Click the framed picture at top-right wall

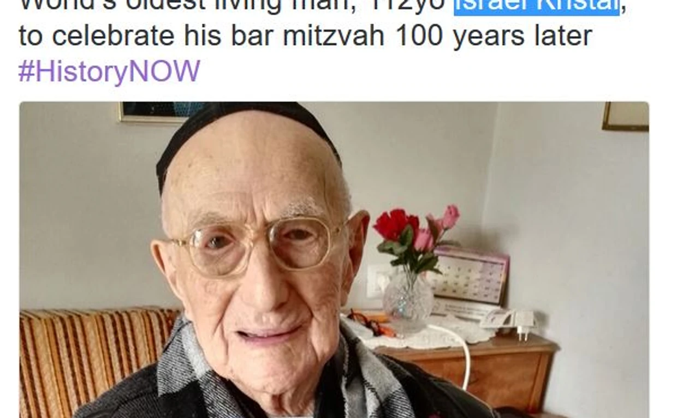click(x=626, y=116)
